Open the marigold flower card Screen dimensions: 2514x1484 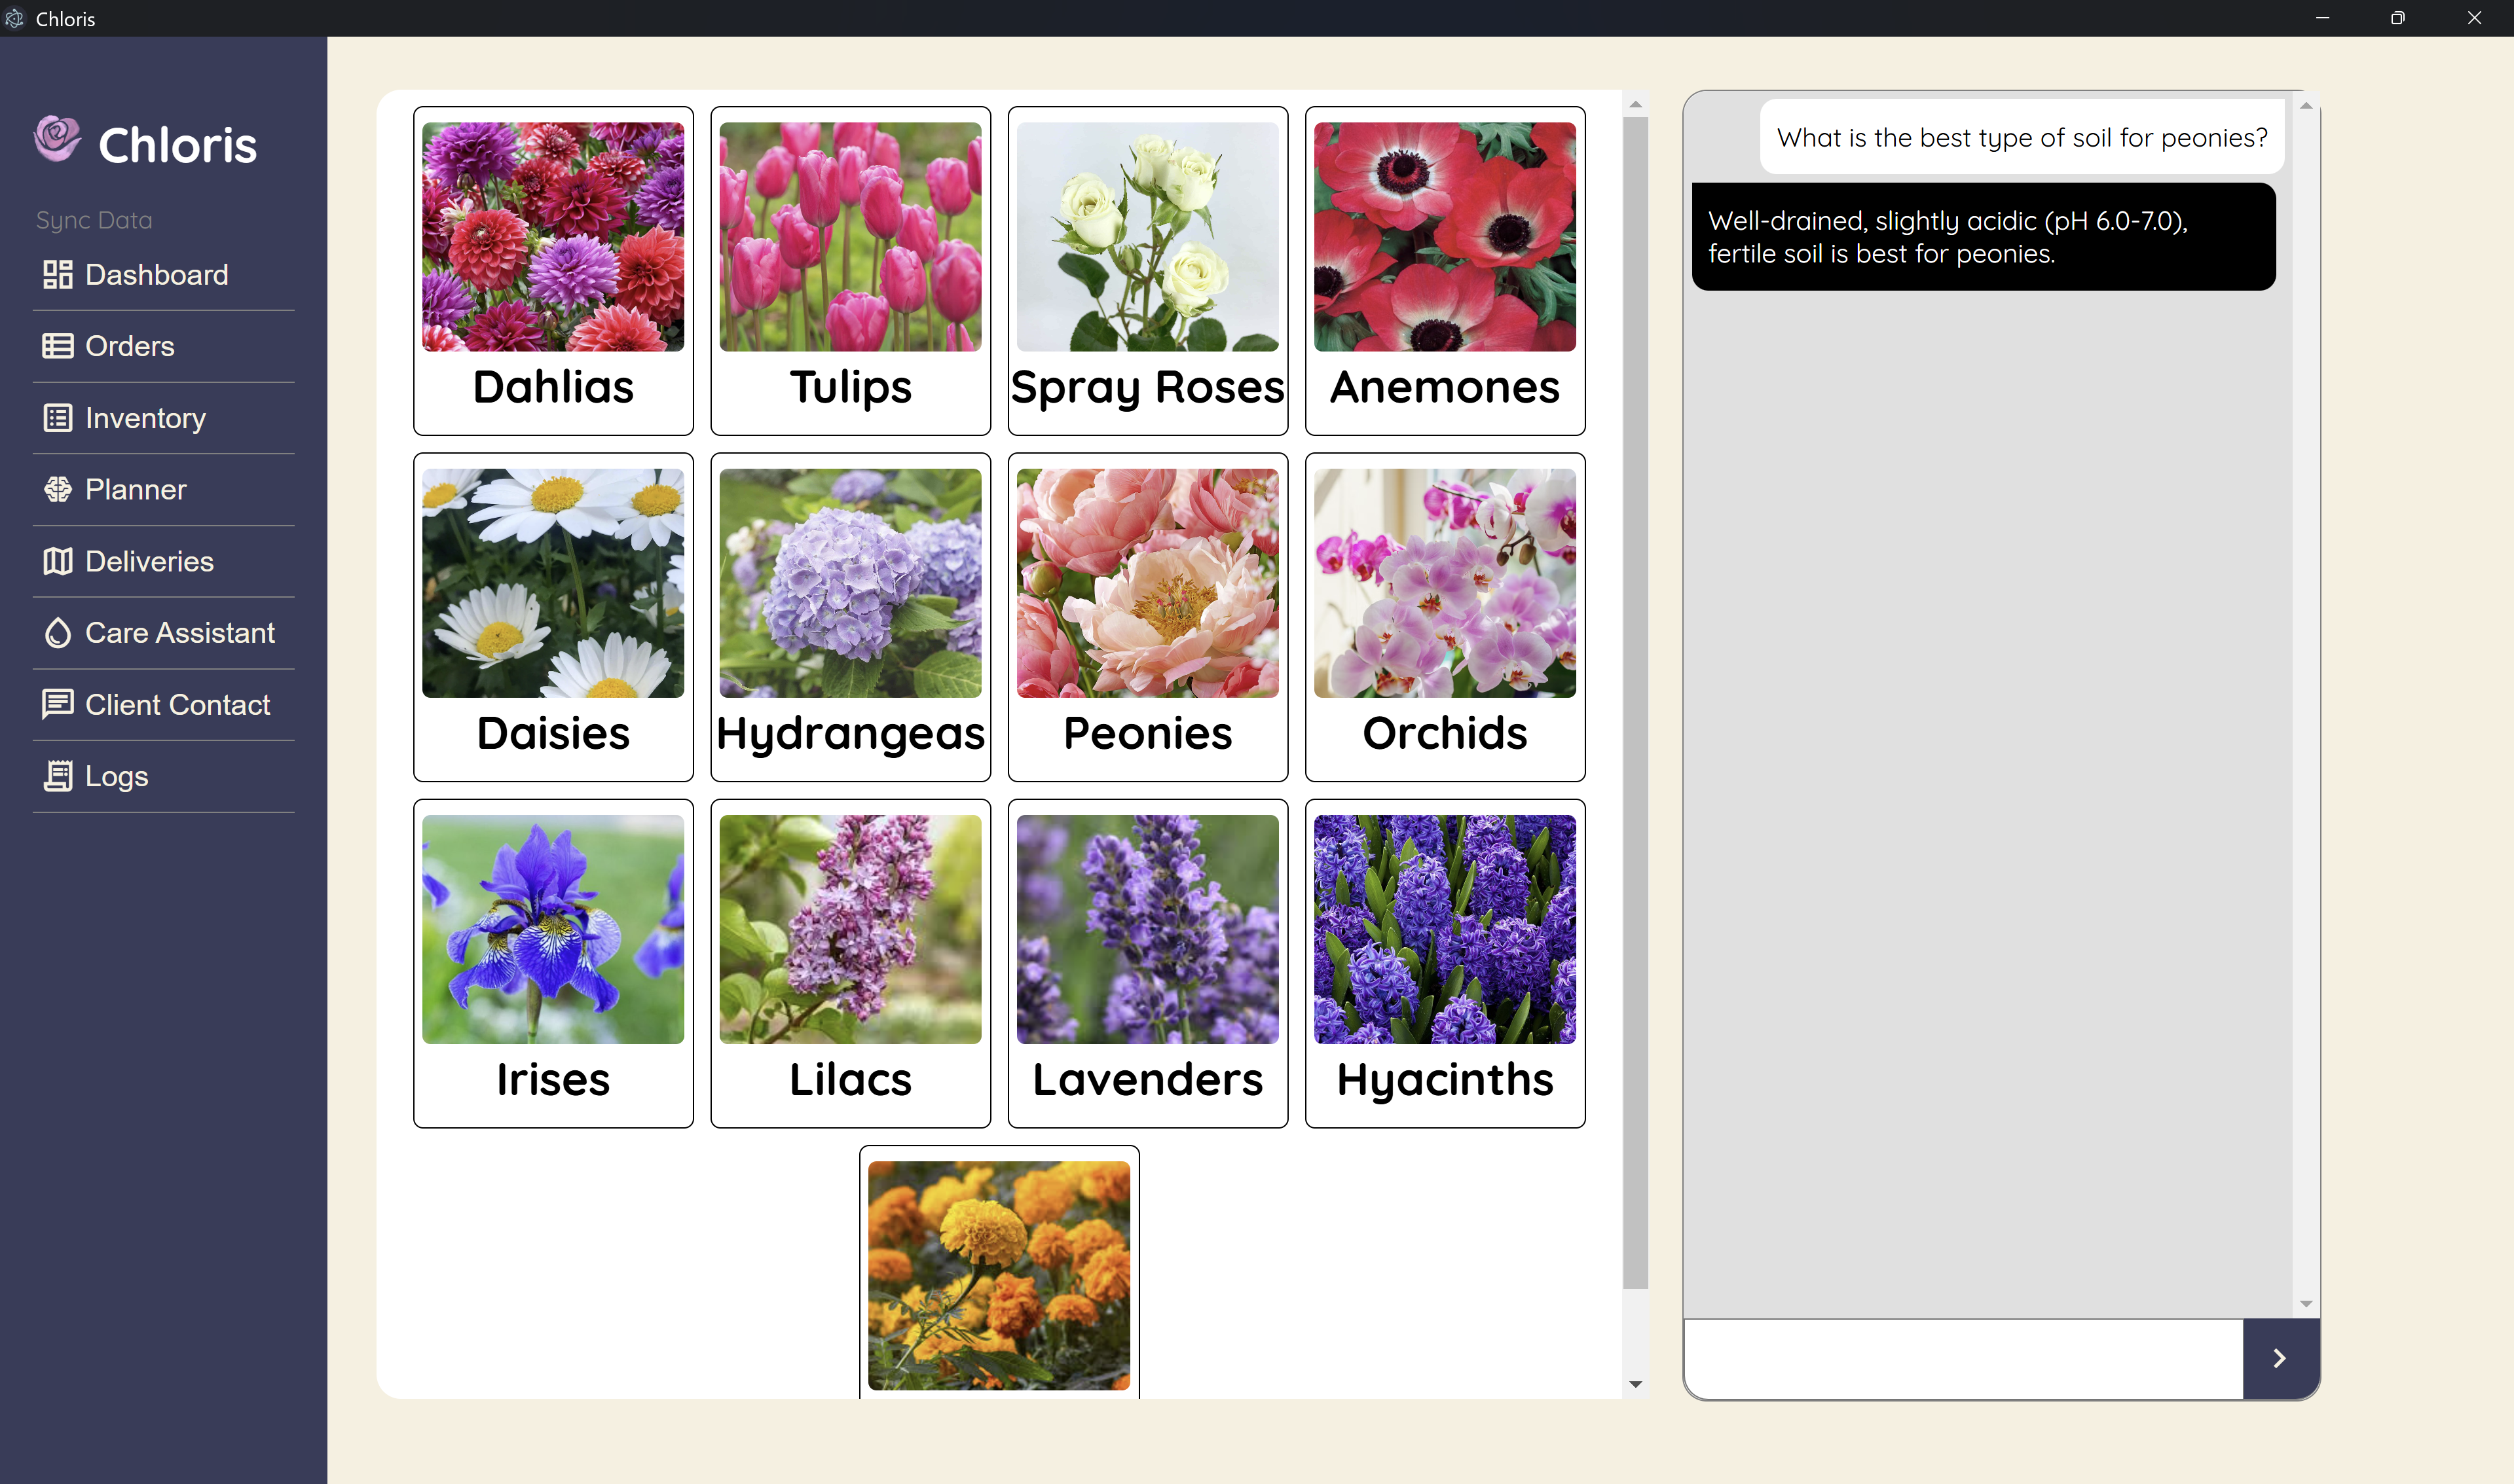(x=999, y=1274)
